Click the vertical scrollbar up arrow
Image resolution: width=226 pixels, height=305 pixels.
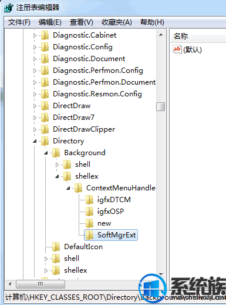[161, 35]
